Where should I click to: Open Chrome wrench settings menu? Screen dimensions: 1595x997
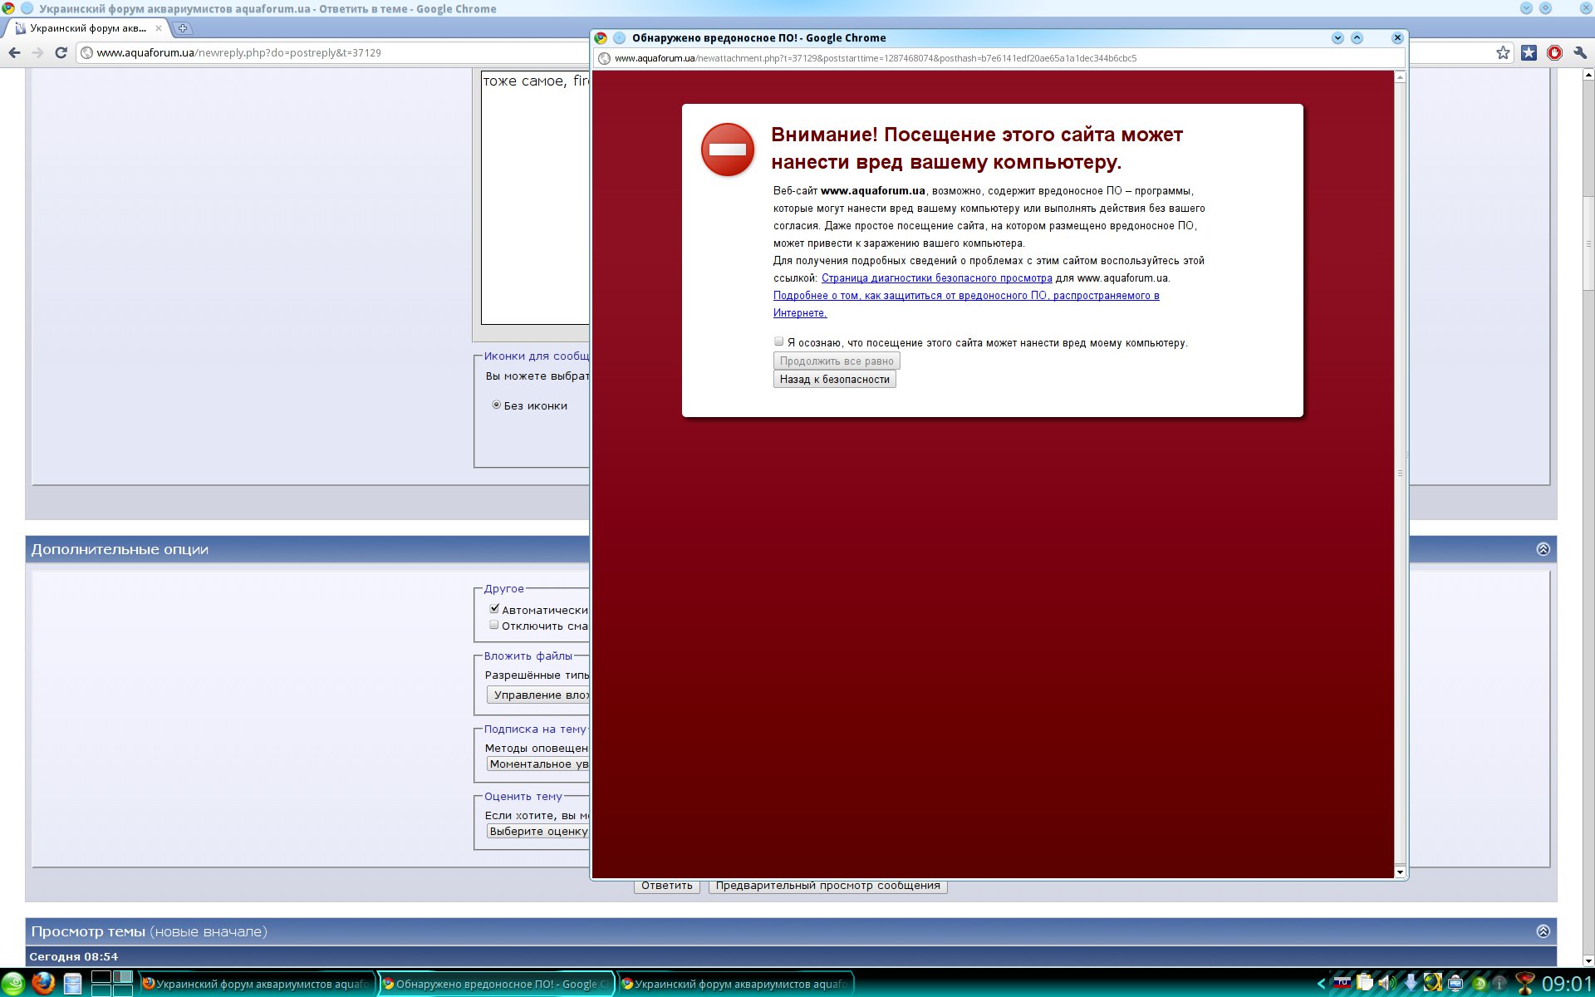click(1579, 52)
